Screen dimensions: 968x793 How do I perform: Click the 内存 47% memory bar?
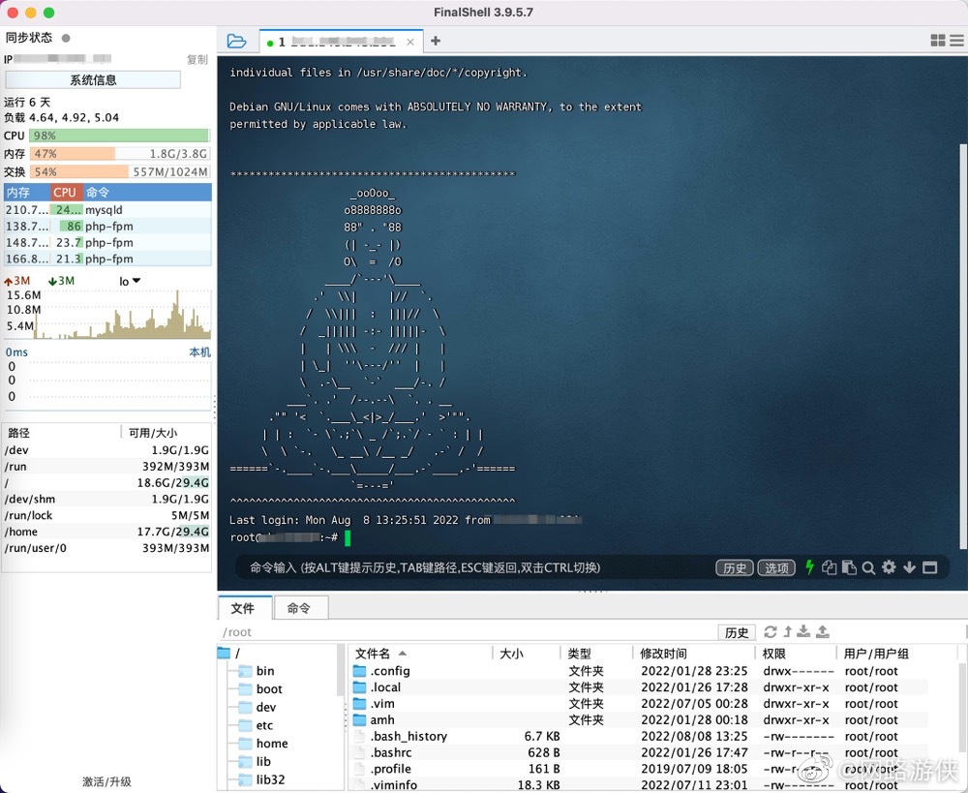(119, 153)
